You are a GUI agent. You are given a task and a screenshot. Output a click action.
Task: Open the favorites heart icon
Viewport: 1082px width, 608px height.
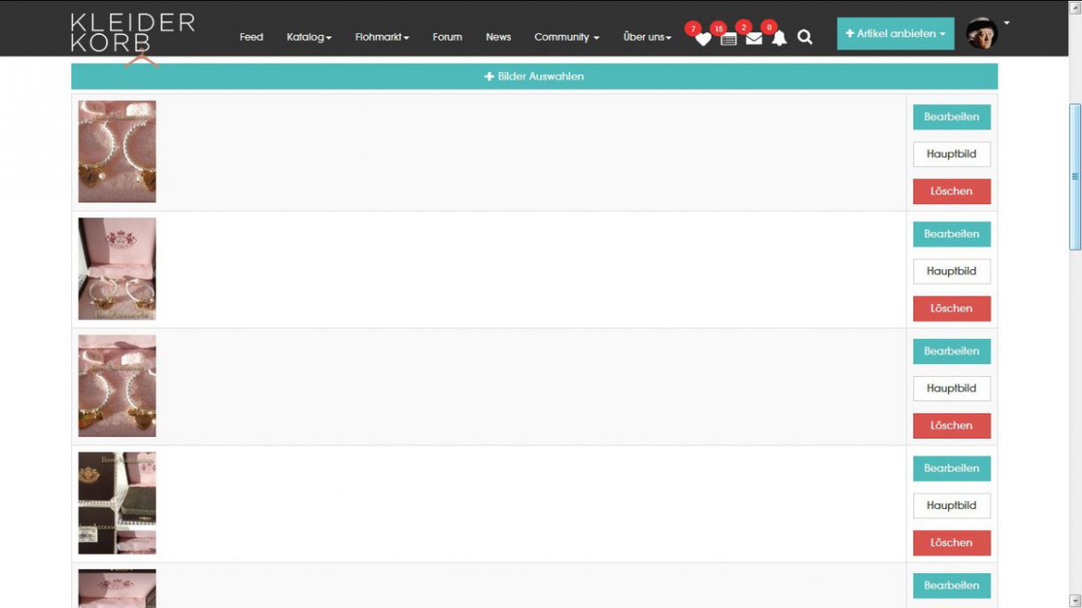coord(703,38)
